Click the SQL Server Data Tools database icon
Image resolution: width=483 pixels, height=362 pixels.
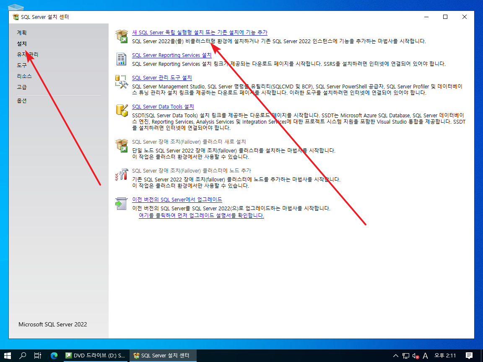pyautogui.click(x=122, y=110)
